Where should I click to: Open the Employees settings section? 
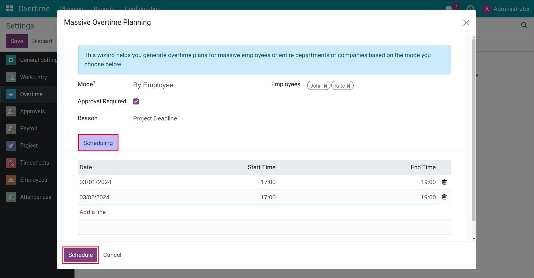coord(33,180)
